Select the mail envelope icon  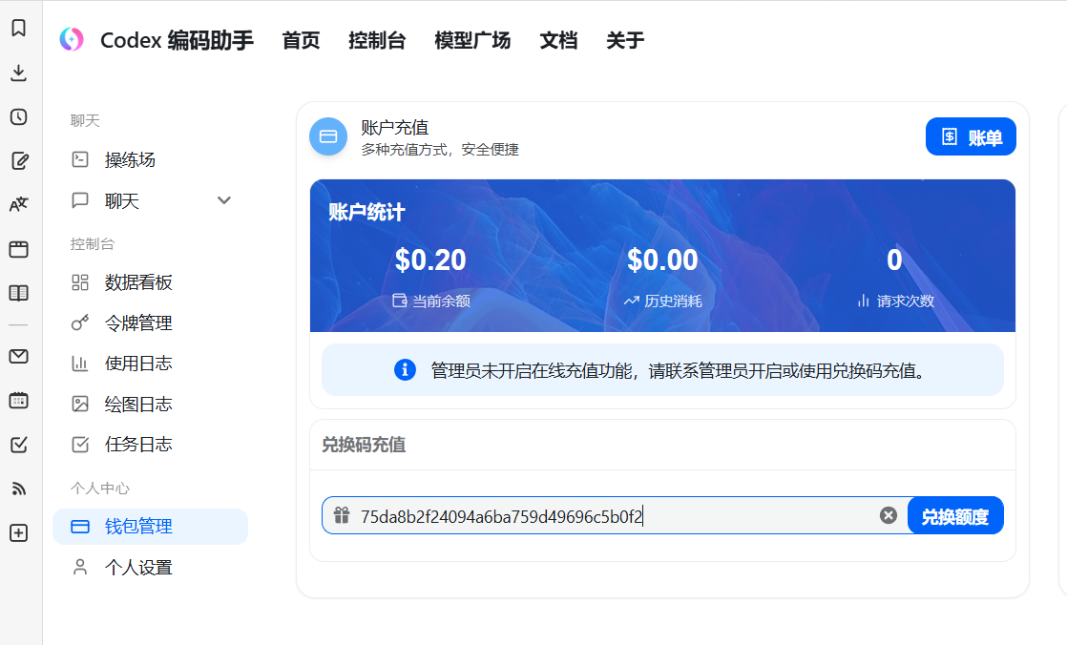(18, 357)
